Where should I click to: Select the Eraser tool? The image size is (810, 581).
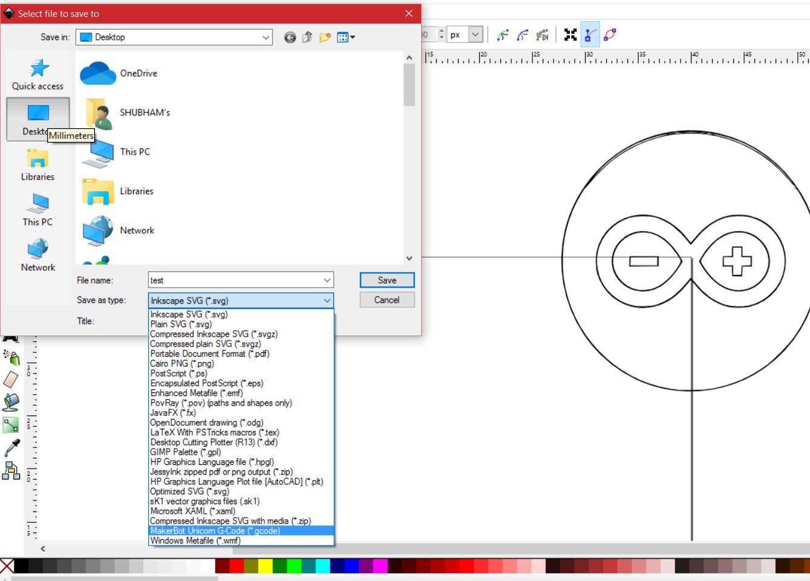tap(11, 380)
